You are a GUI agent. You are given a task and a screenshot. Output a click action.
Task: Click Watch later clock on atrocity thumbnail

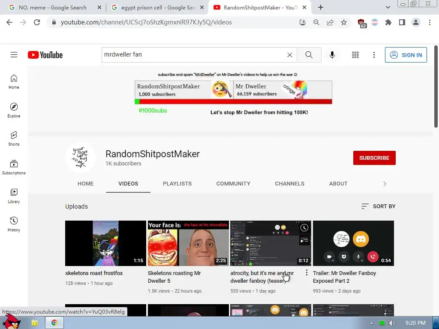(304, 228)
